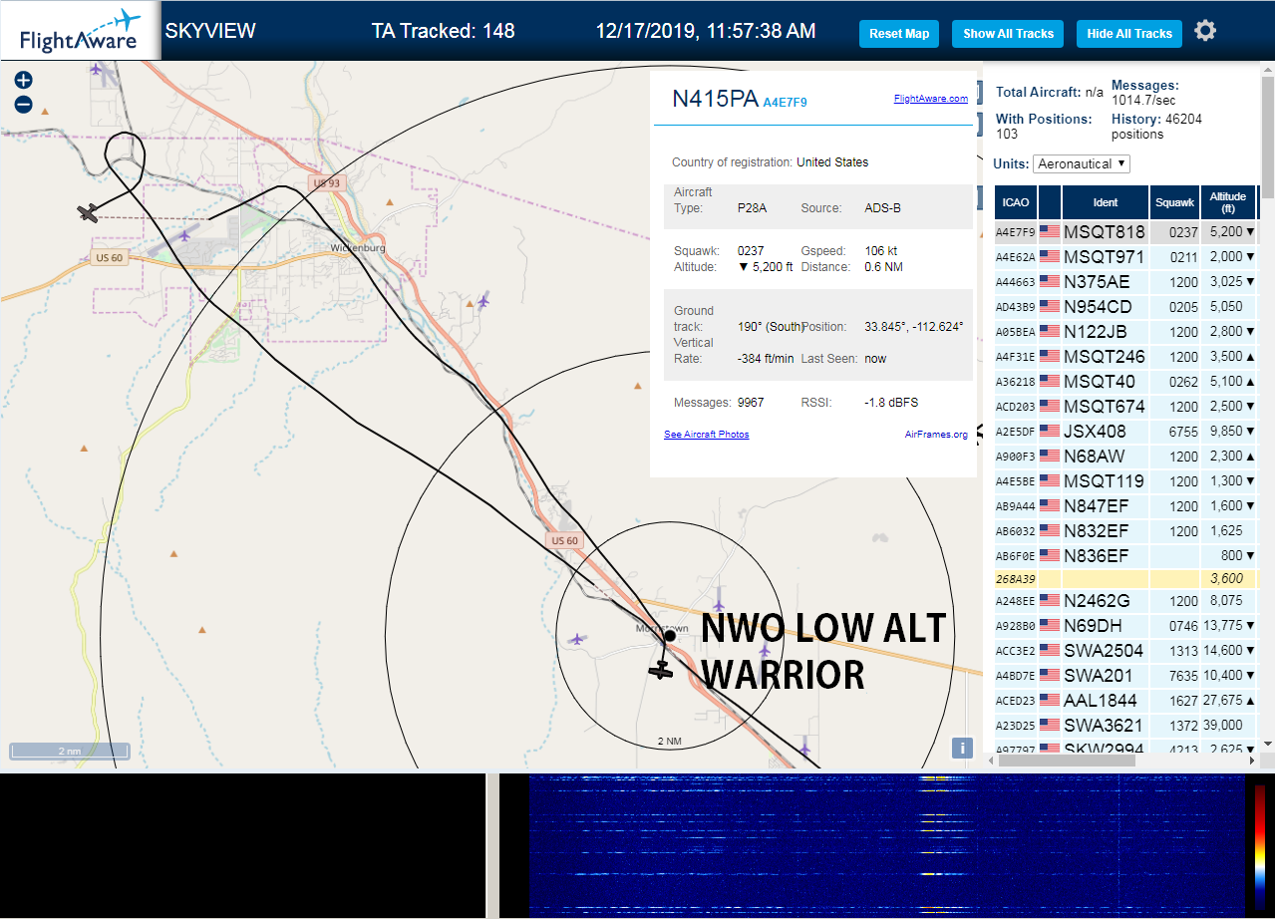
Task: Click US 93 highway shield on map
Action: pos(326,183)
